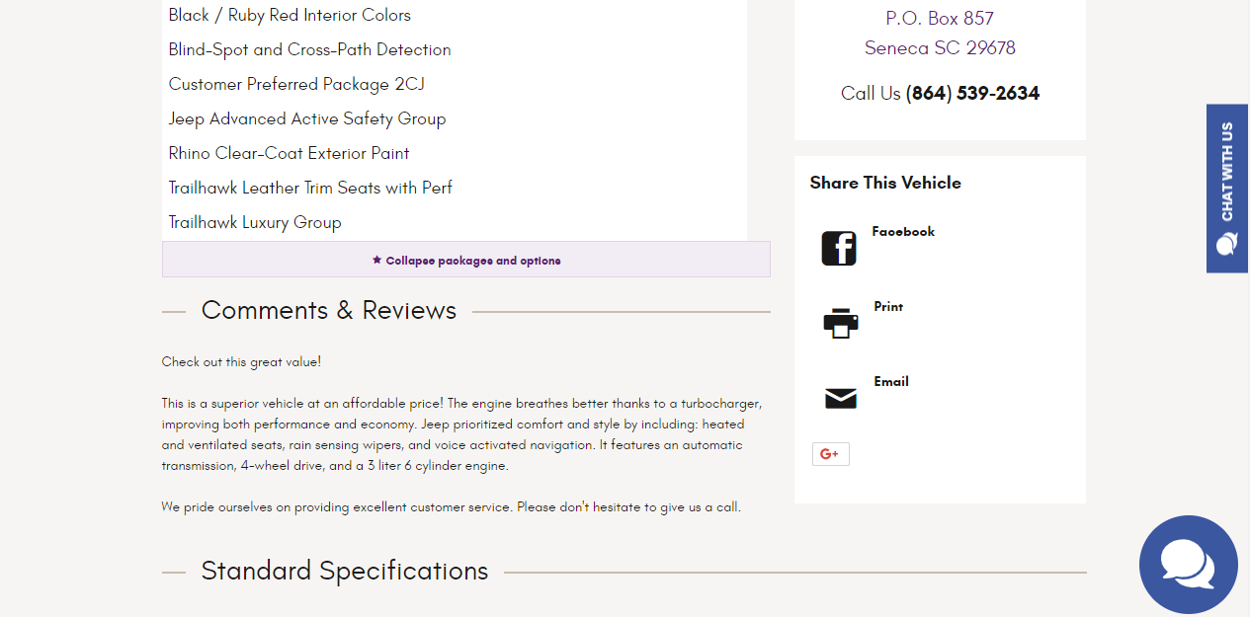Image resolution: width=1250 pixels, height=617 pixels.
Task: Open the Chat With Us side tab
Action: tap(1227, 189)
